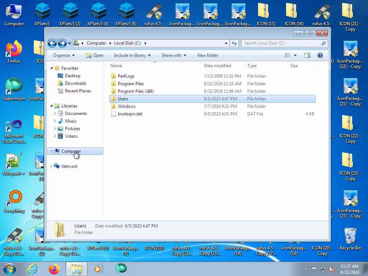
Task: Expand the Pictures library
Action: point(55,129)
